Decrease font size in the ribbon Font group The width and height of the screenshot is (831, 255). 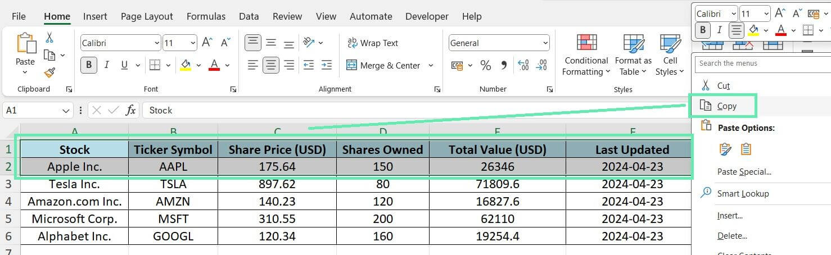click(226, 43)
